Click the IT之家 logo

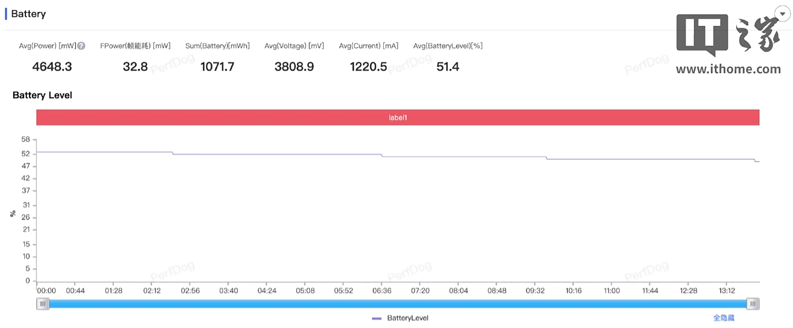coord(728,35)
